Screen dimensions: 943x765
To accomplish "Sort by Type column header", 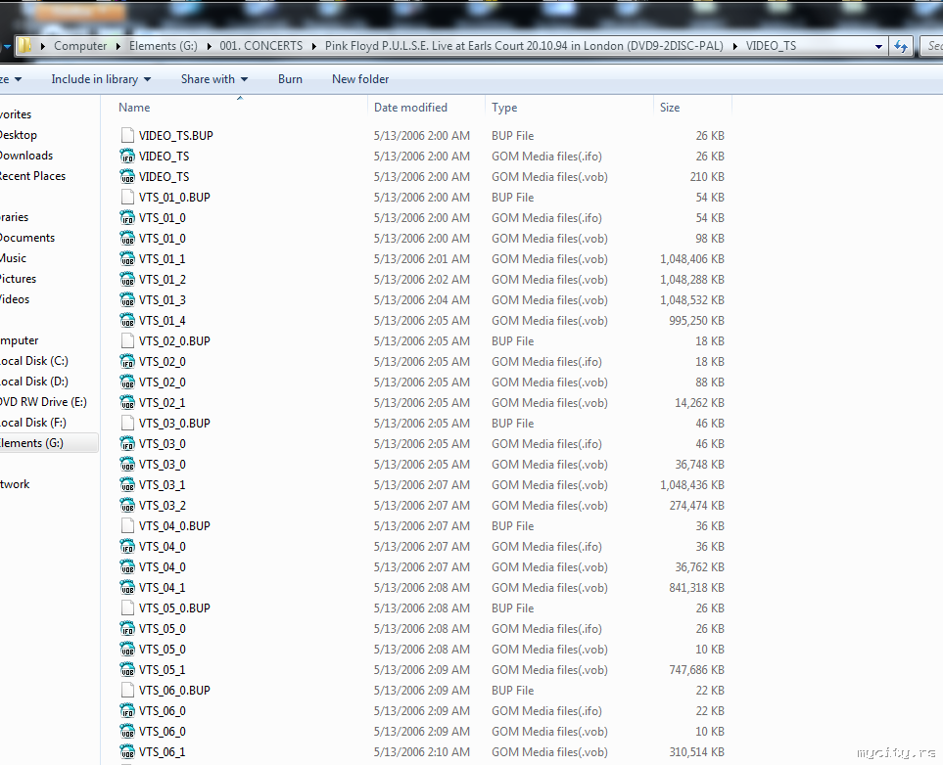I will (x=504, y=108).
